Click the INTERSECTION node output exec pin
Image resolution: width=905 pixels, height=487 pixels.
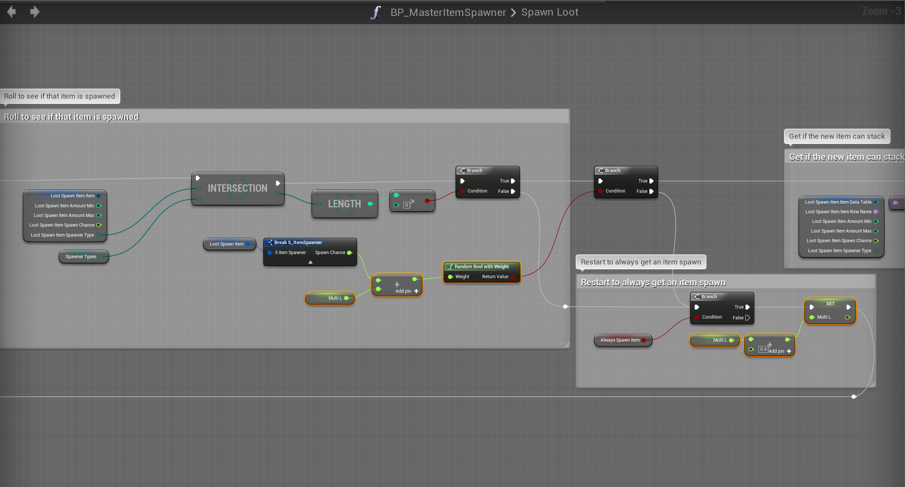click(278, 183)
